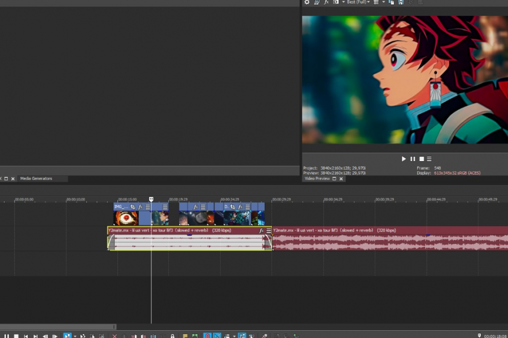
Task: Open Event FX on the 'D.' video event
Action: (240, 207)
